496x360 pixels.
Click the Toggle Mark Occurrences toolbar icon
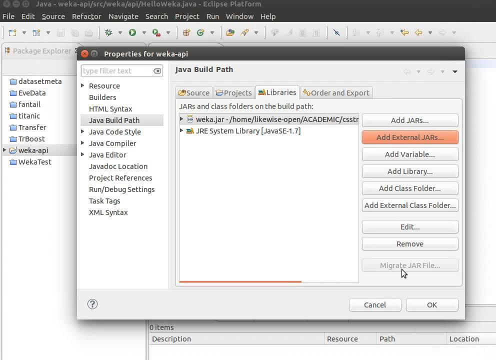pos(336,32)
